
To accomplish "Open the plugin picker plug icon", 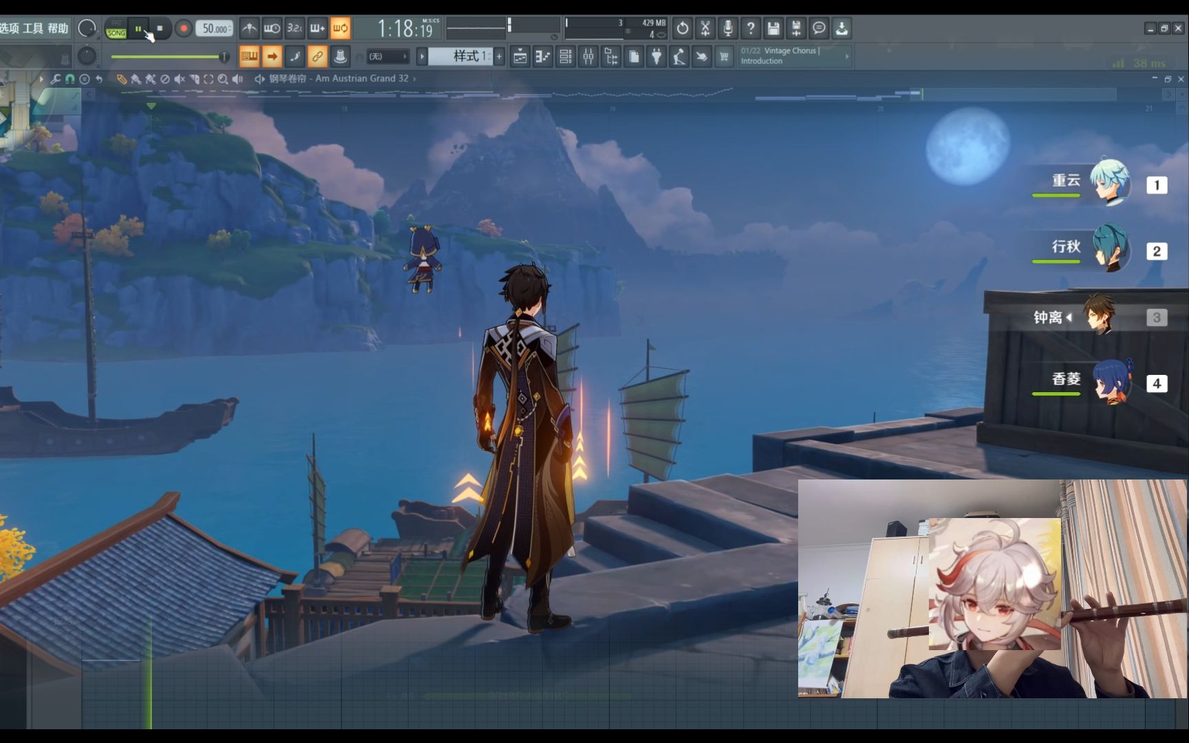I will click(656, 56).
